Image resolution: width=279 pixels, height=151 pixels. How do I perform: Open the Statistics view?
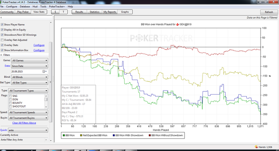94,12
